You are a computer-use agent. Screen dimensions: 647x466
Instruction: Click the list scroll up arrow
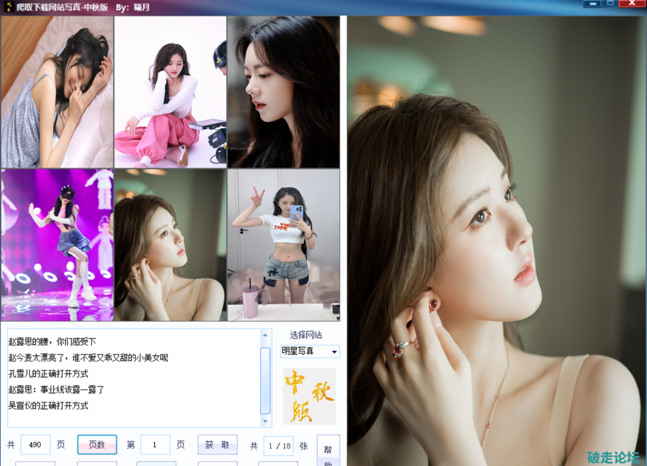pyautogui.click(x=265, y=335)
